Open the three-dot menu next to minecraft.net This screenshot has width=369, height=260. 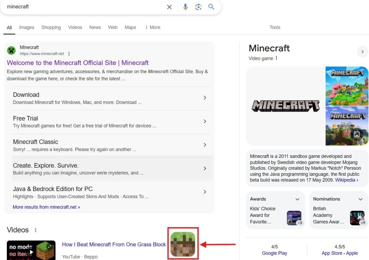coord(69,53)
